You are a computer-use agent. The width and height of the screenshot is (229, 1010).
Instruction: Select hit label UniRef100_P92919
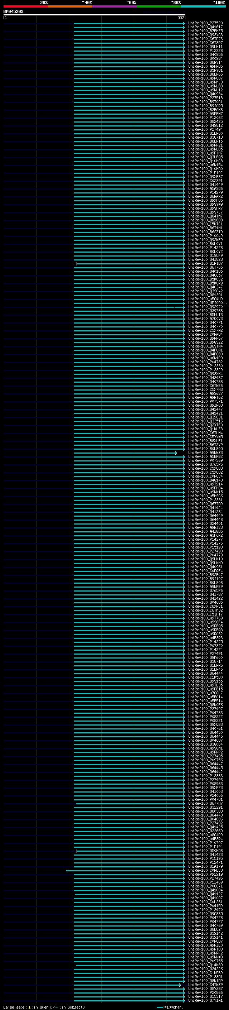click(x=205, y=874)
